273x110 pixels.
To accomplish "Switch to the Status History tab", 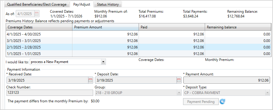I will 108,4.
